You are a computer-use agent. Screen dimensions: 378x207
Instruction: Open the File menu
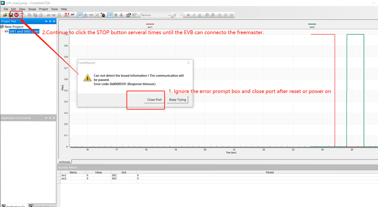6,9
